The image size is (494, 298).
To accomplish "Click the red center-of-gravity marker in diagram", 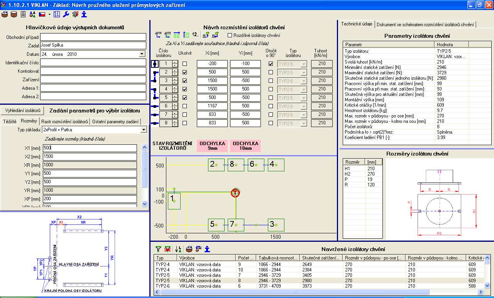I will pyautogui.click(x=235, y=193).
